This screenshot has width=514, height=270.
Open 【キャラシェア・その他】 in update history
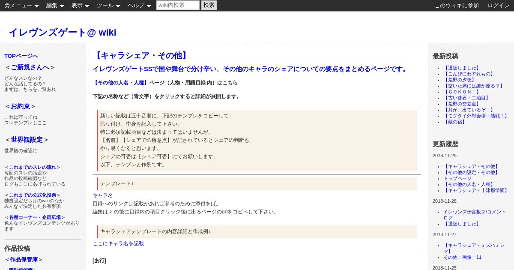point(472,166)
